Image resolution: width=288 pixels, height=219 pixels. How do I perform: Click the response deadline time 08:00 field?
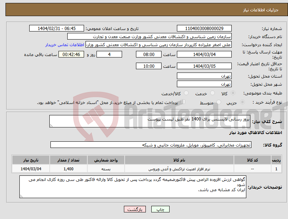pos(149,55)
